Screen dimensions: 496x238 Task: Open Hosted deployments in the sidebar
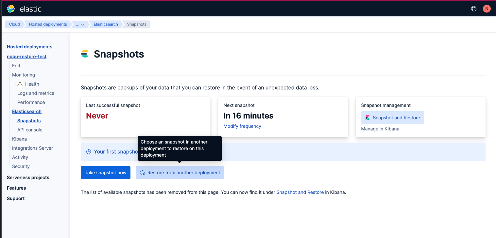click(x=29, y=47)
